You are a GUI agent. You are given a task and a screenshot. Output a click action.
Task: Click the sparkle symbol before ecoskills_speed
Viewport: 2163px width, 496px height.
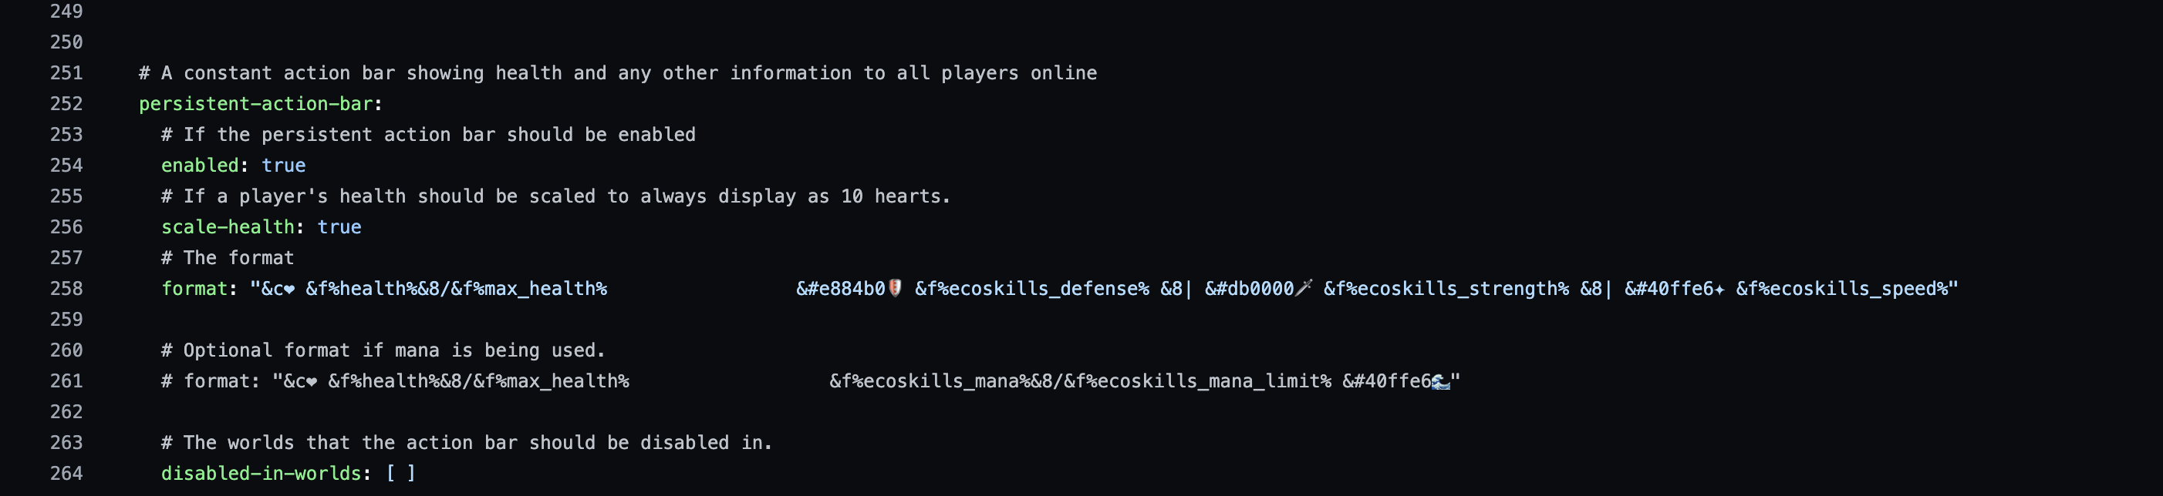(x=1719, y=289)
